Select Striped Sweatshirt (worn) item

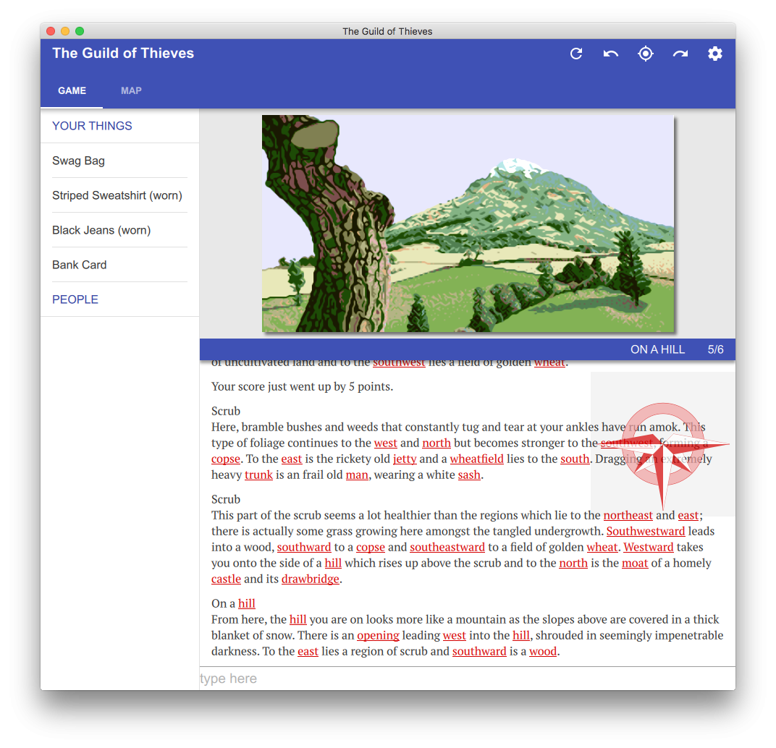[117, 195]
